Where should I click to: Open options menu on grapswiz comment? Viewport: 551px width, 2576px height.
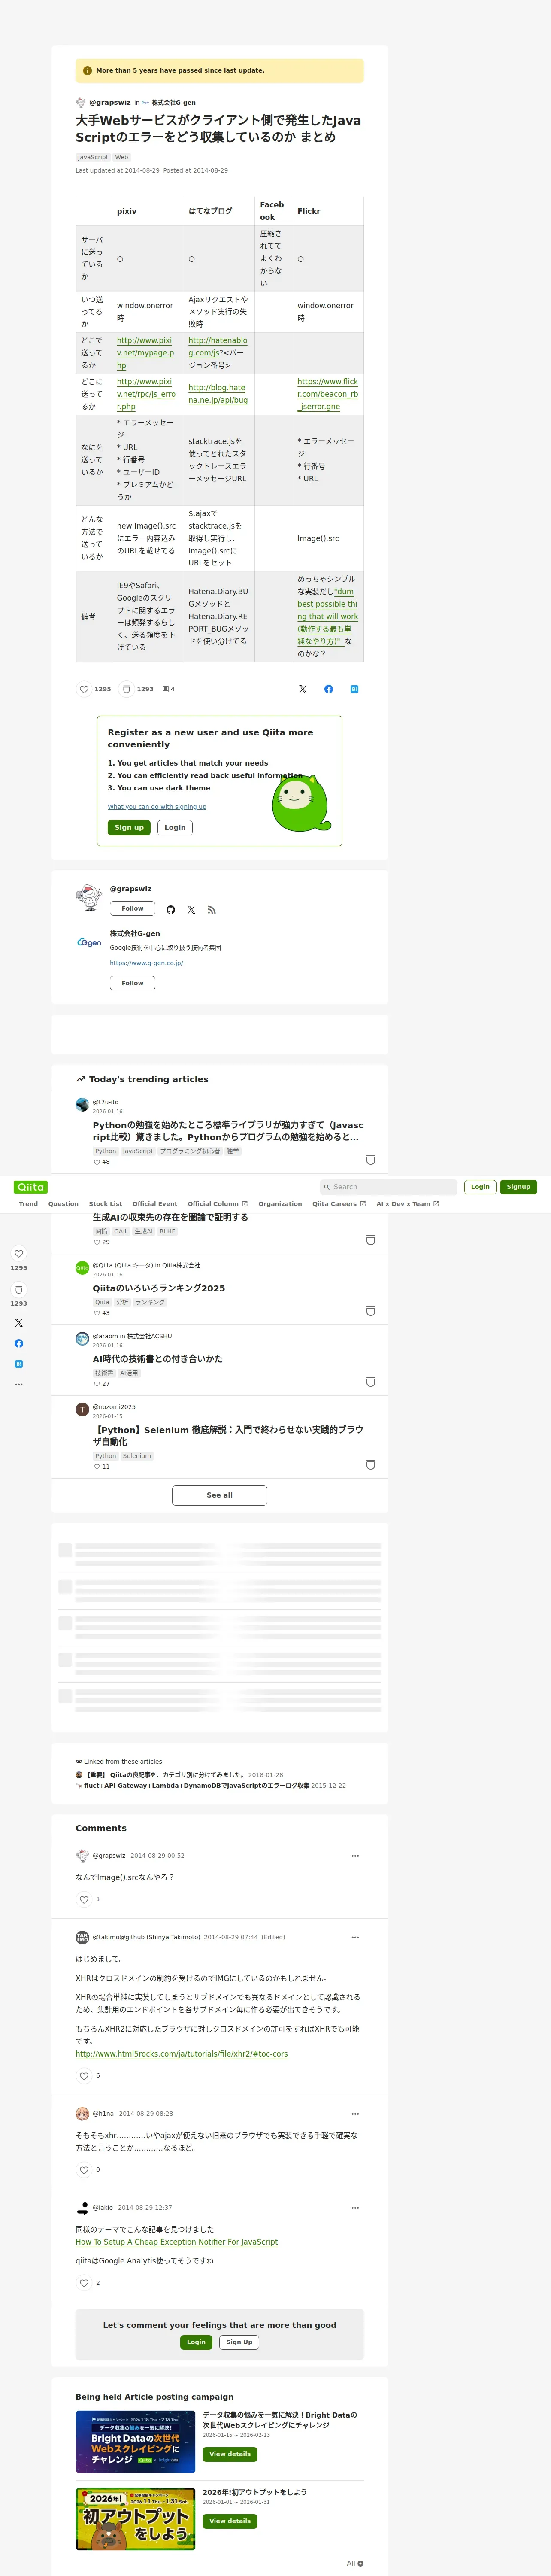click(x=355, y=1856)
